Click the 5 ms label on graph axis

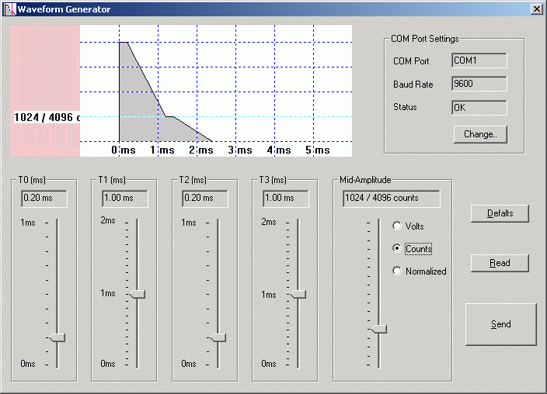(318, 150)
